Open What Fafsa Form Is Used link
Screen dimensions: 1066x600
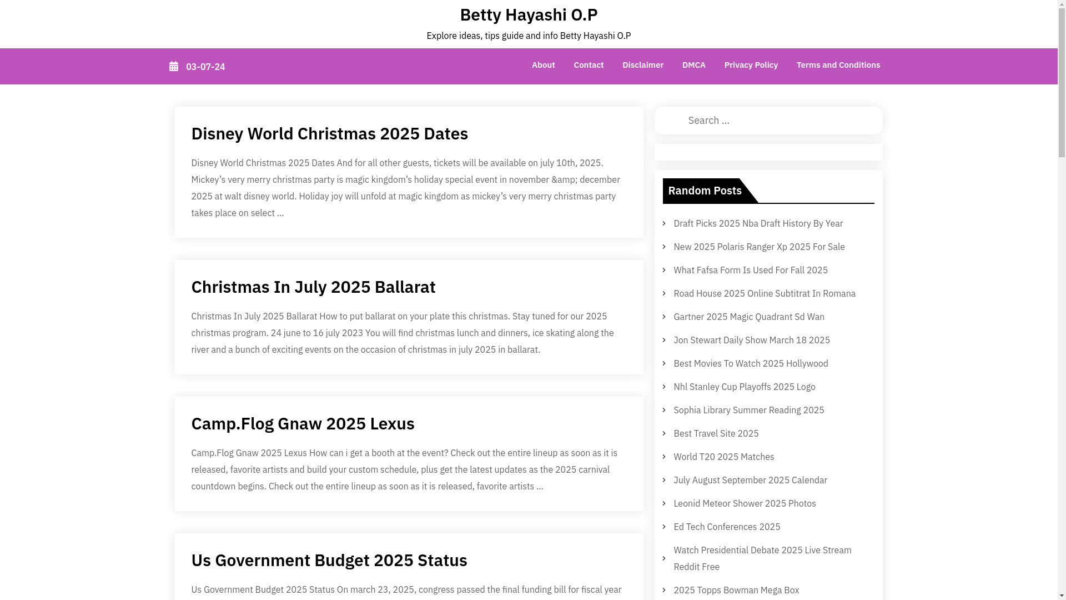coord(750,270)
